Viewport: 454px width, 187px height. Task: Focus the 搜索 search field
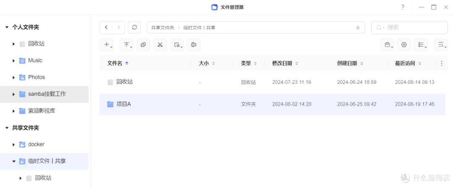pos(409,27)
